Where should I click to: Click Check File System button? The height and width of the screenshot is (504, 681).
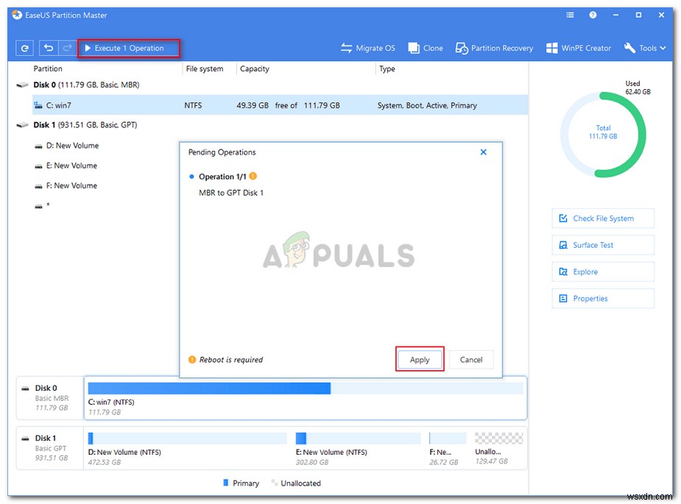point(603,219)
